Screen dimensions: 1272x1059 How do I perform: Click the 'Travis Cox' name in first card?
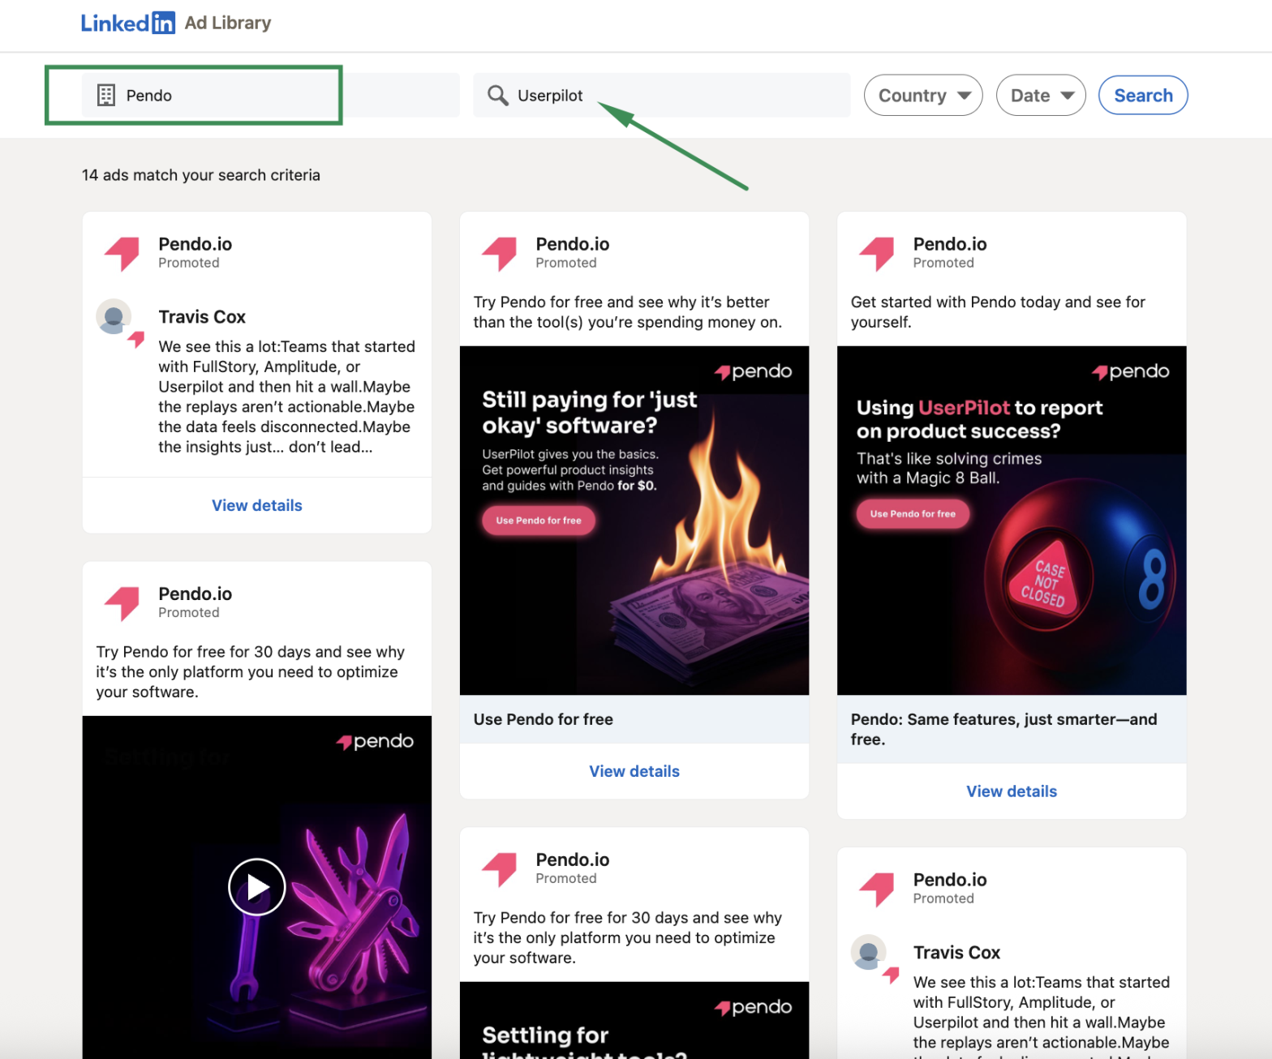pyautogui.click(x=202, y=317)
